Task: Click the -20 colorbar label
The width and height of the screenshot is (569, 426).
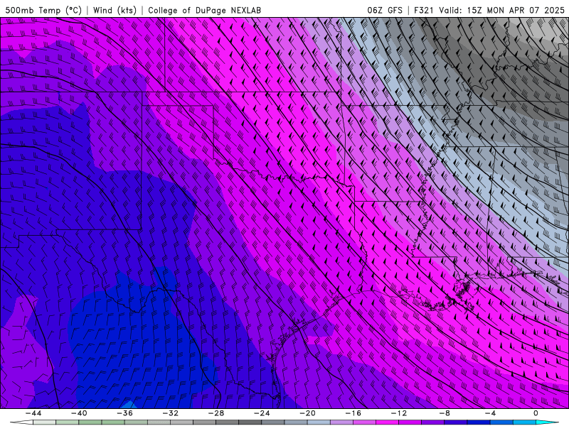Action: pos(307,413)
